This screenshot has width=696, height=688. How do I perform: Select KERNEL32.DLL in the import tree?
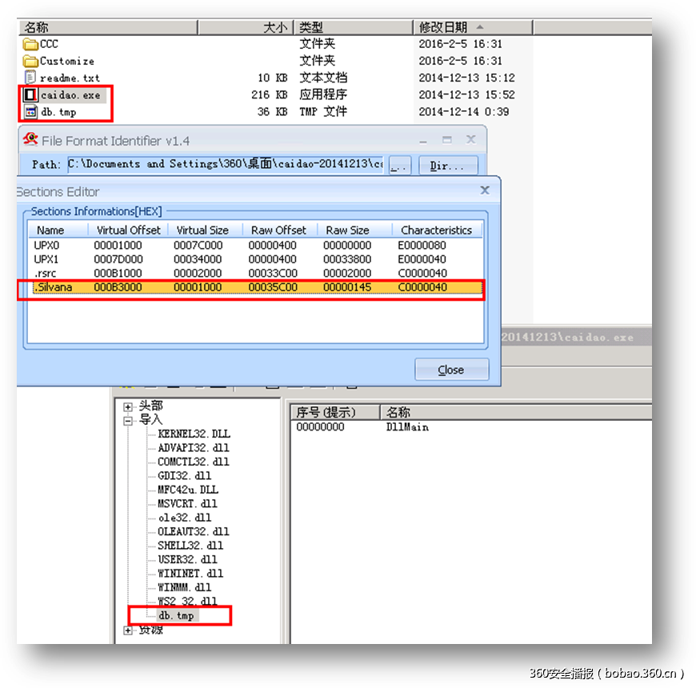[x=194, y=434]
